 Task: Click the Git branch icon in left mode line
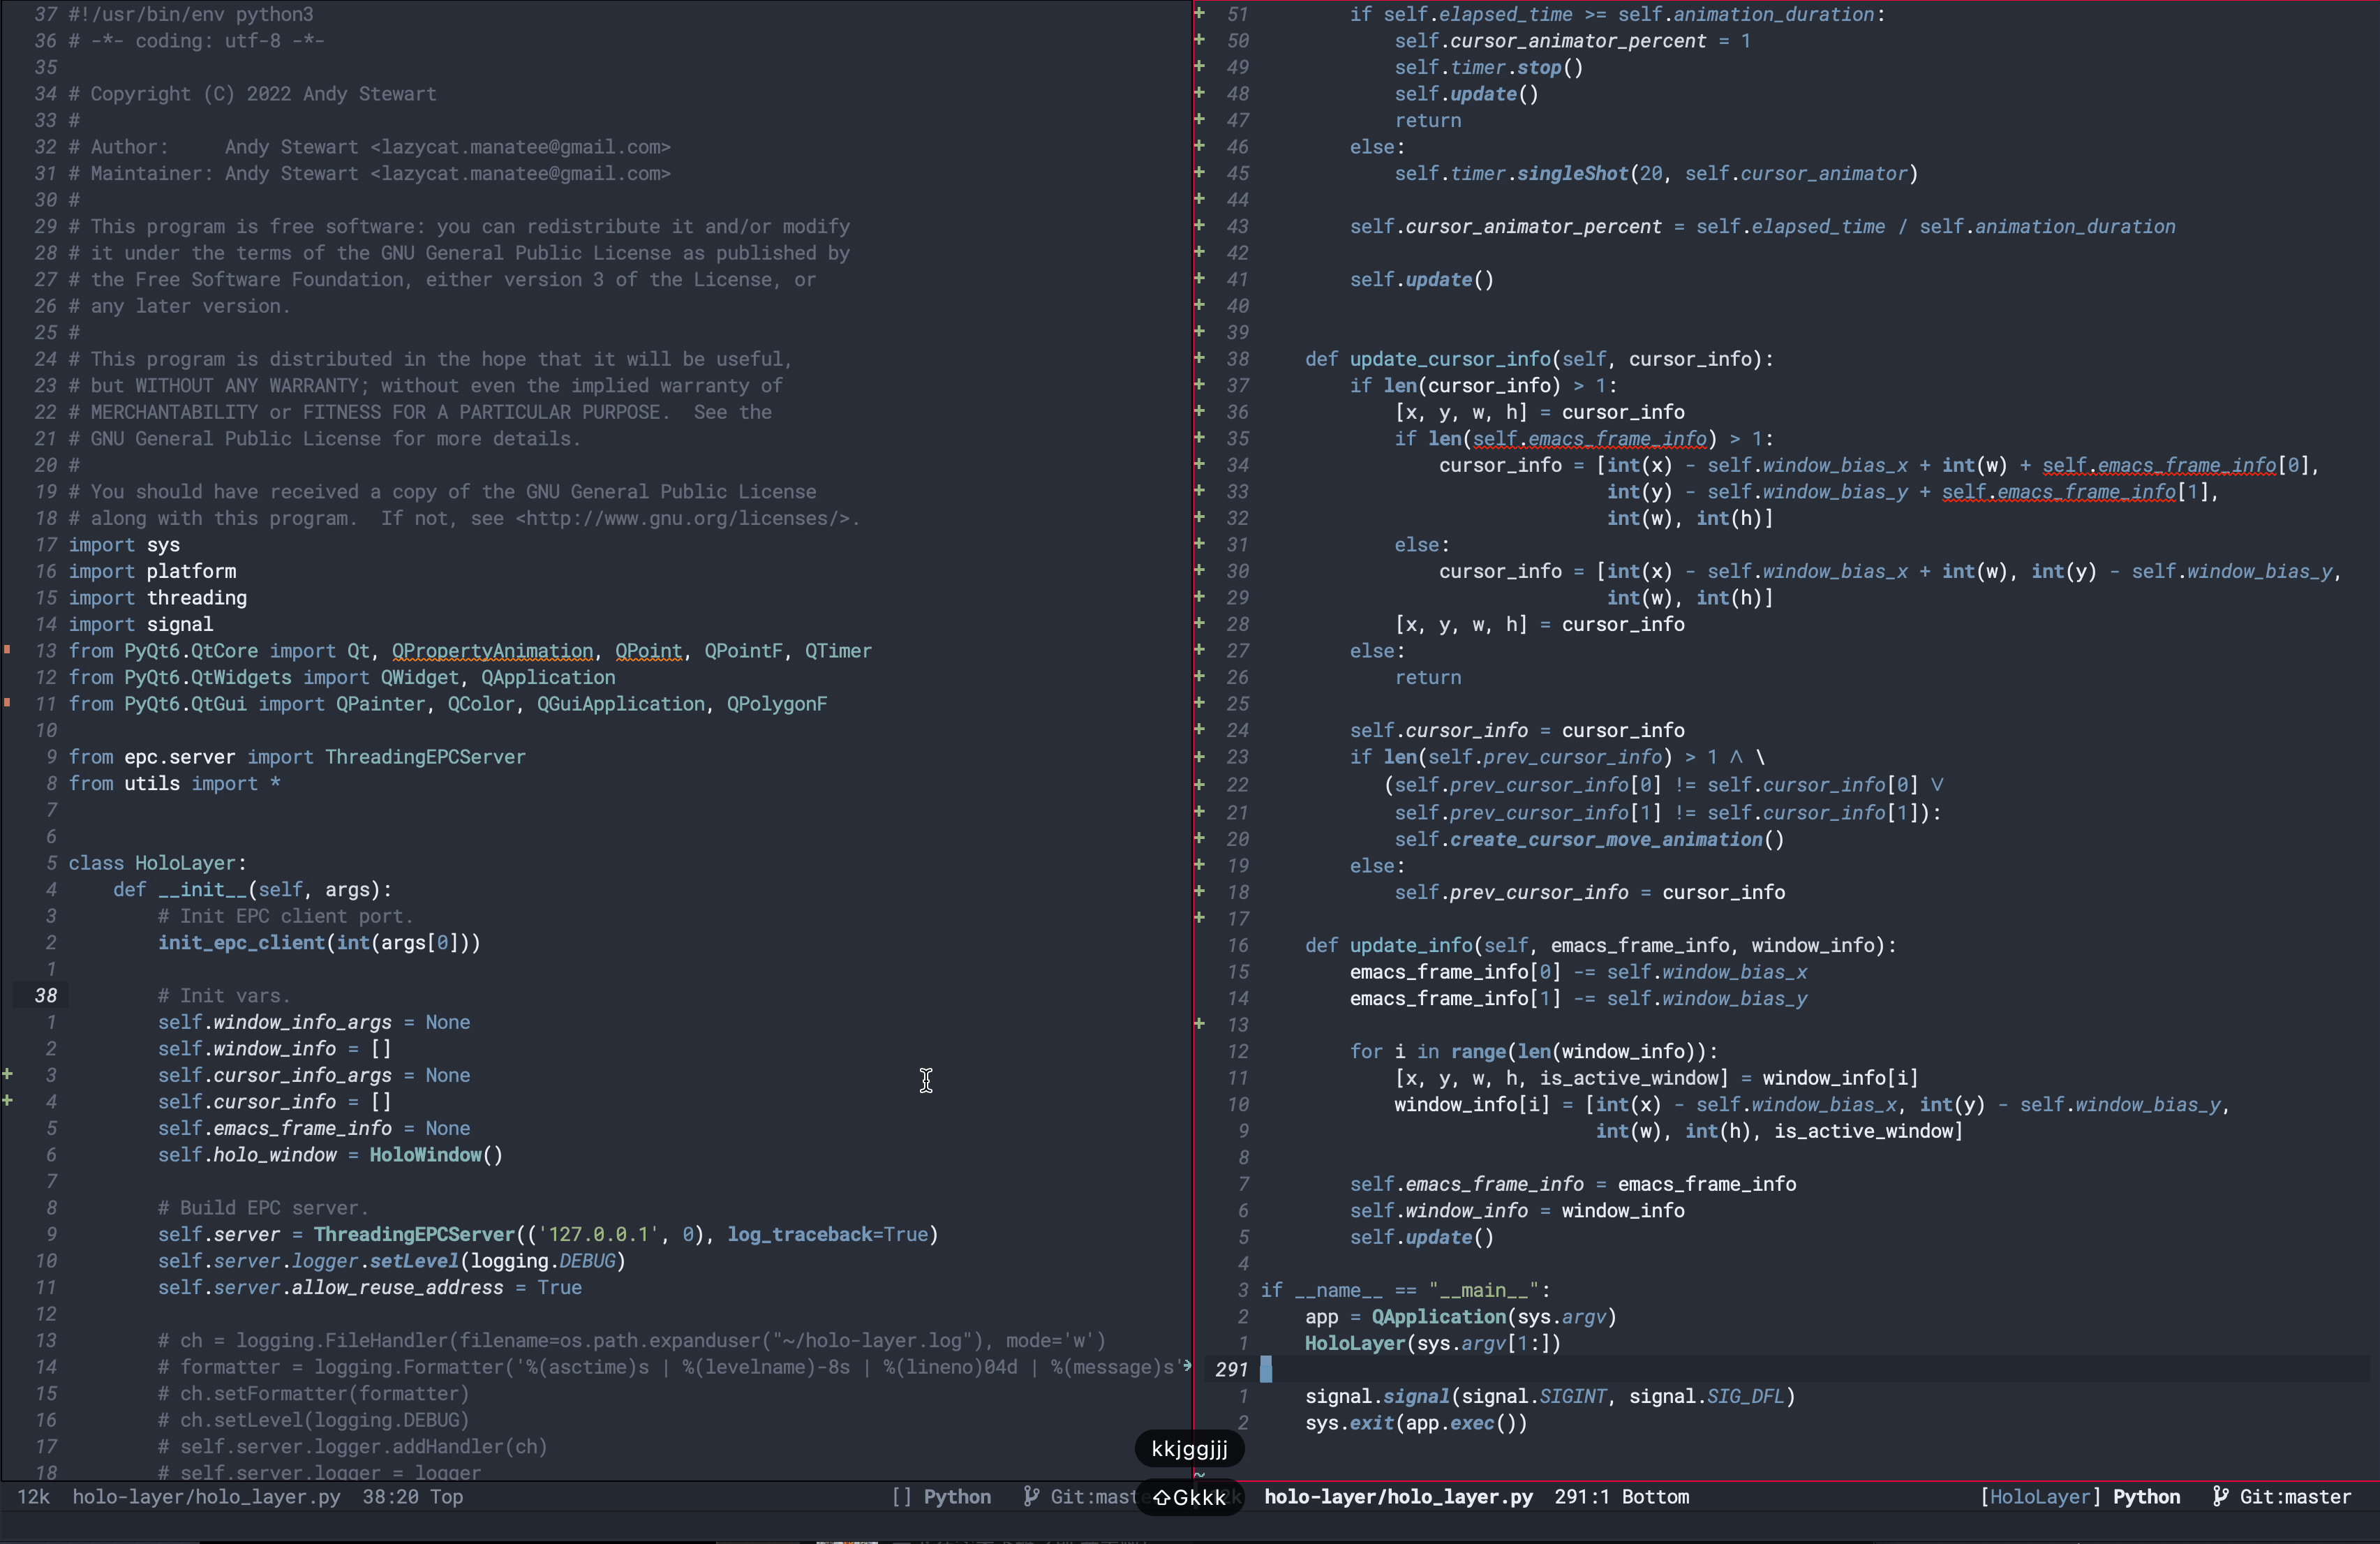click(1031, 1496)
